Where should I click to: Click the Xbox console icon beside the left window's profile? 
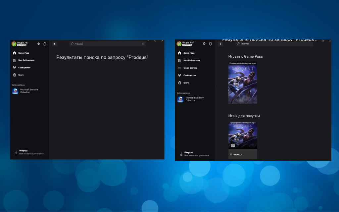39,44
